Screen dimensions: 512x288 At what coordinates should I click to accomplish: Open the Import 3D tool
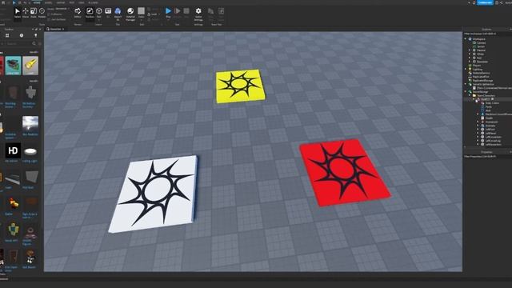(118, 14)
